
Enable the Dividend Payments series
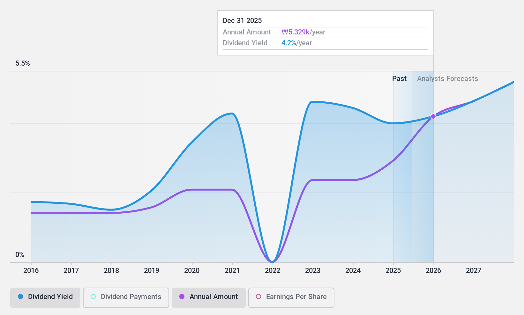tap(126, 298)
